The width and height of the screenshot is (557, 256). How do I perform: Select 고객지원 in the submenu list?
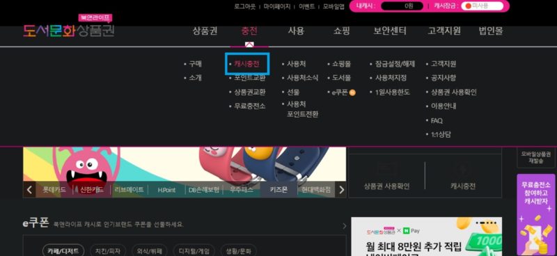pyautogui.click(x=444, y=64)
